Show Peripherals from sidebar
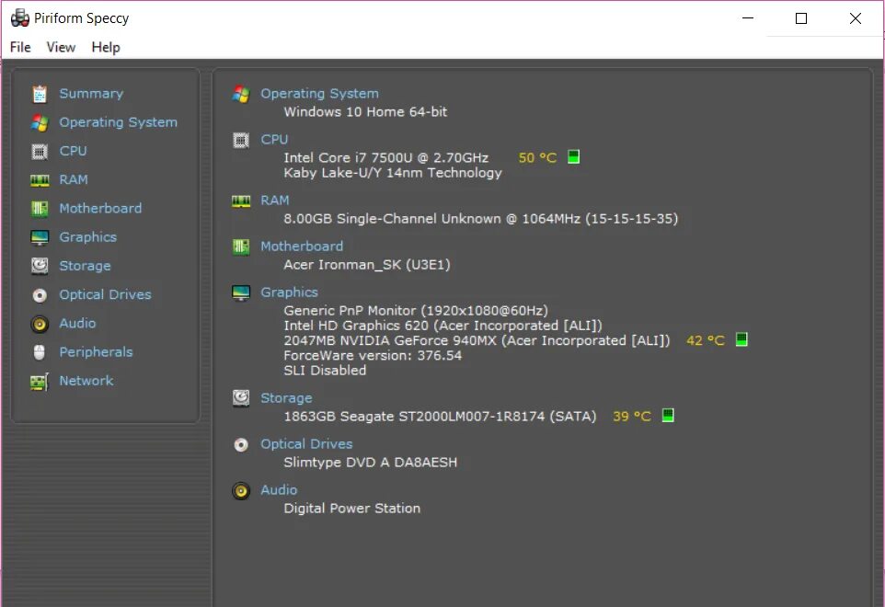This screenshot has width=885, height=607. pyautogui.click(x=96, y=352)
